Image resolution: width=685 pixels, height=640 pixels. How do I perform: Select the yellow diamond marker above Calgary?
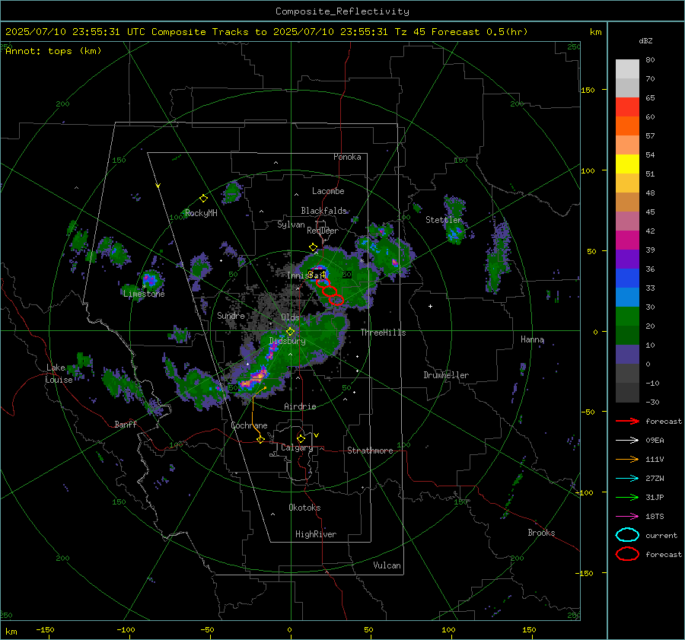tap(301, 438)
